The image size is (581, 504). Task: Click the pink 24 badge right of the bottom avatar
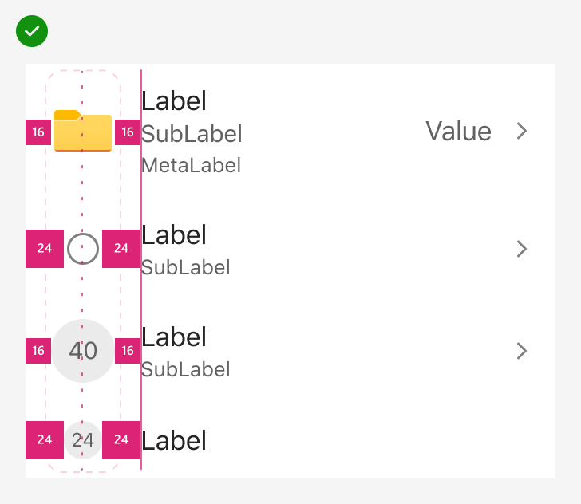pos(121,440)
